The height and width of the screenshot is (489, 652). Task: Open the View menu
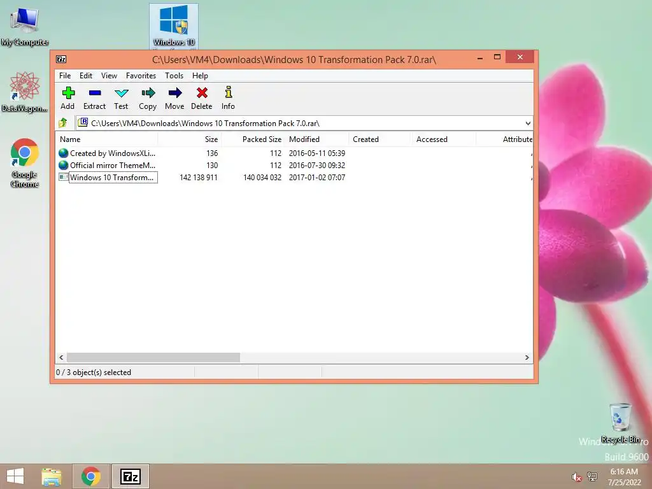point(109,76)
